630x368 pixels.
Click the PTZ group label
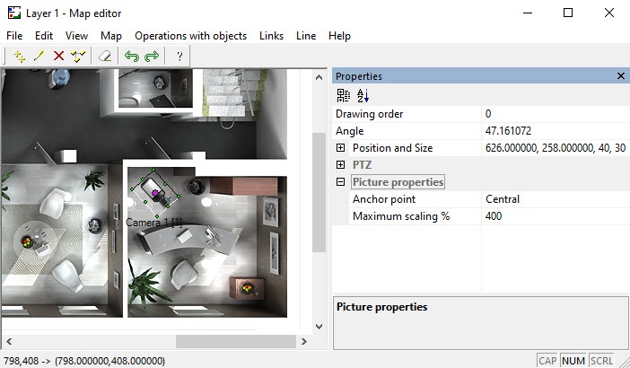pos(362,165)
